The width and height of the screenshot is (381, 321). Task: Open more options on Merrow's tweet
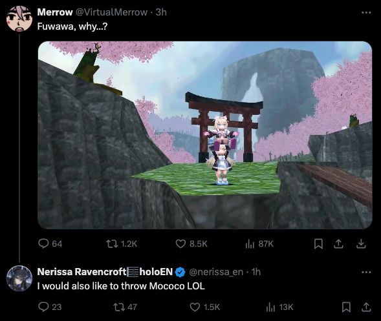click(x=366, y=12)
